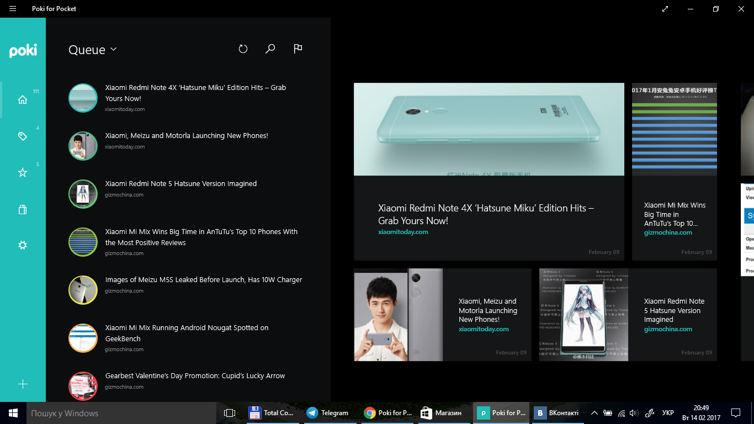Image resolution: width=754 pixels, height=424 pixels.
Task: Open battery status in system tray
Action: tap(608, 413)
